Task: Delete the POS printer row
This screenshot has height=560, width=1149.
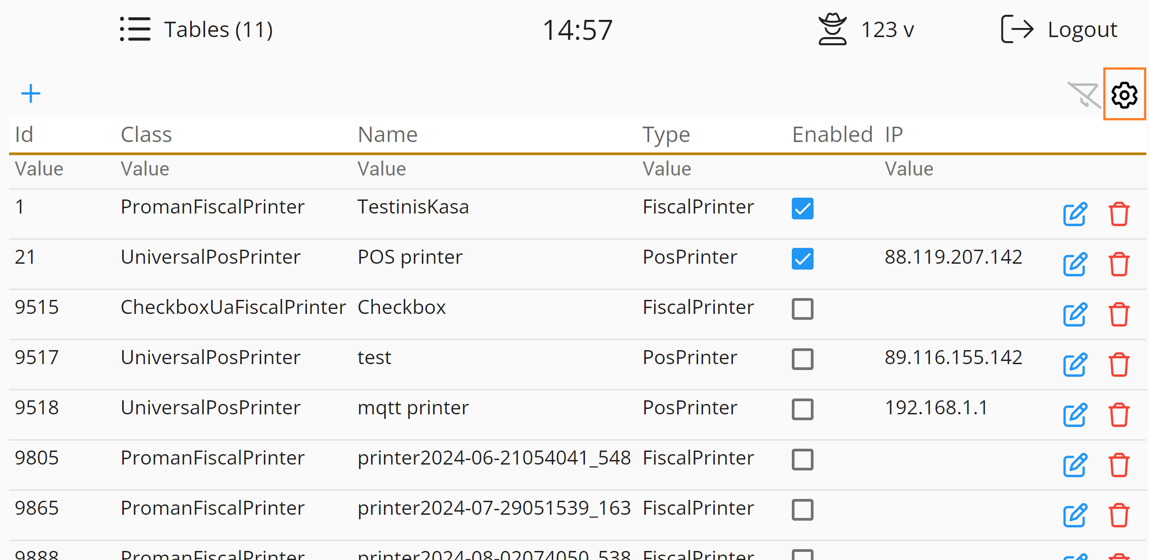Action: pos(1119,264)
